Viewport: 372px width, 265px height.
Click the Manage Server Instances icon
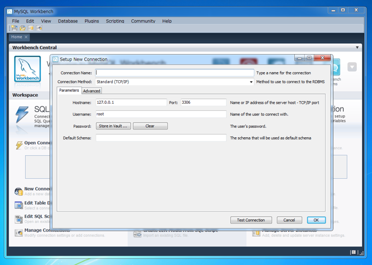(x=256, y=233)
